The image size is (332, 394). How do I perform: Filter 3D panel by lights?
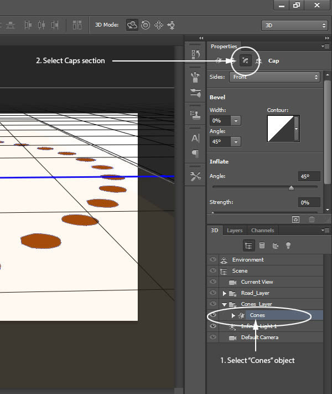[x=288, y=245]
